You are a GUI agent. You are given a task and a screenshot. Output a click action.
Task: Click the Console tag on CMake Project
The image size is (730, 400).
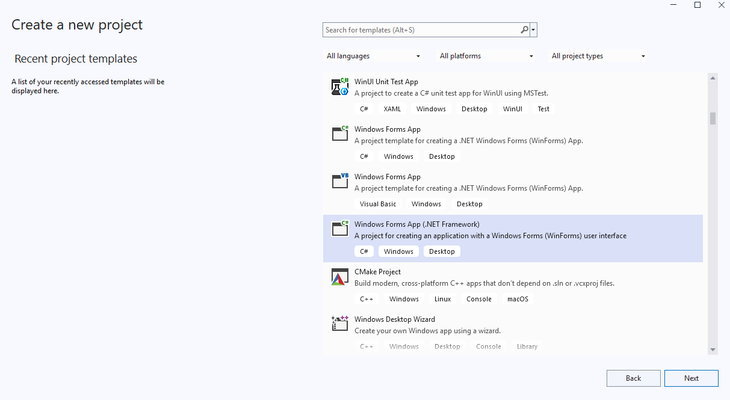[x=479, y=299]
